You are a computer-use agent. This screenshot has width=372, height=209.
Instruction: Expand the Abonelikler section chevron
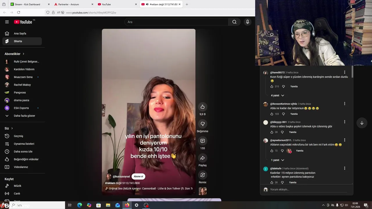(24, 54)
